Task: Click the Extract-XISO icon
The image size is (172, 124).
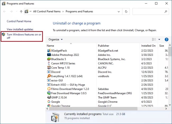Action: [x=49, y=85]
